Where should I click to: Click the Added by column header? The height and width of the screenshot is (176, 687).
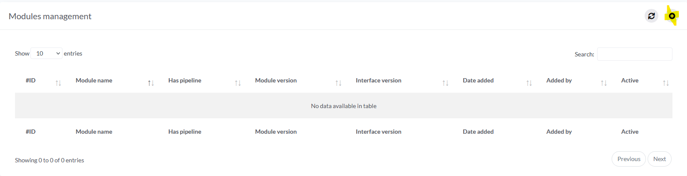tap(559, 80)
